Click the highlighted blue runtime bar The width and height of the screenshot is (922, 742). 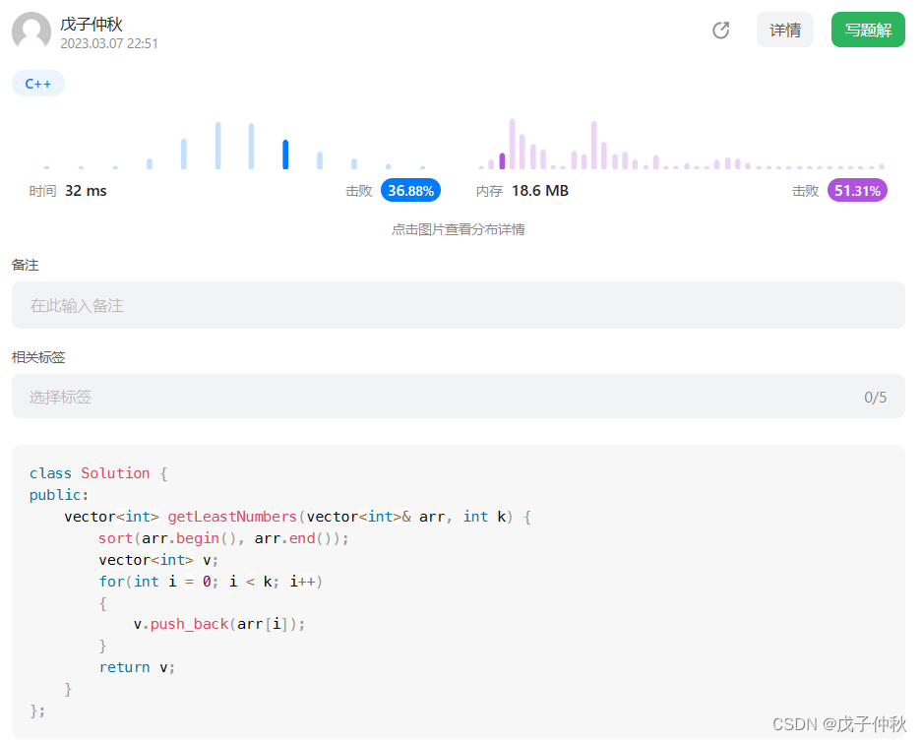pyautogui.click(x=285, y=155)
